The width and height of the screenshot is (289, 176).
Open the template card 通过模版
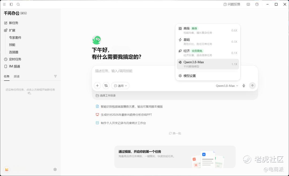175,157
